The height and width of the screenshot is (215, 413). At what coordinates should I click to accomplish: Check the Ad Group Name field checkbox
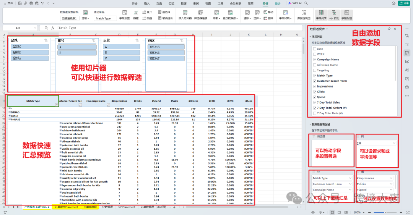(x=315, y=65)
